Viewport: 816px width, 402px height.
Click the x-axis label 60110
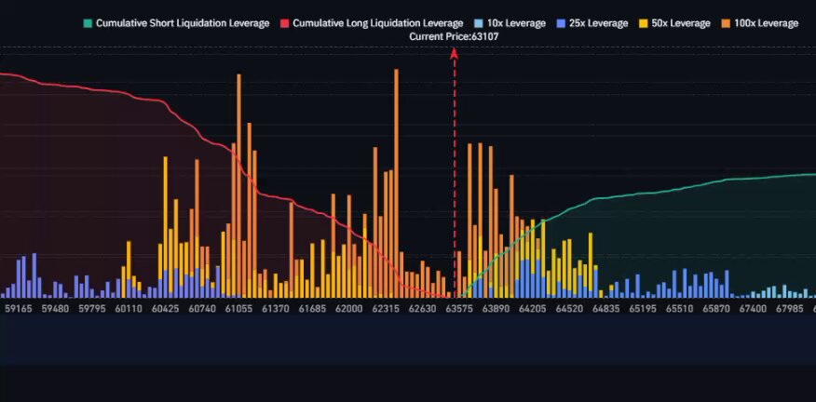coord(129,308)
